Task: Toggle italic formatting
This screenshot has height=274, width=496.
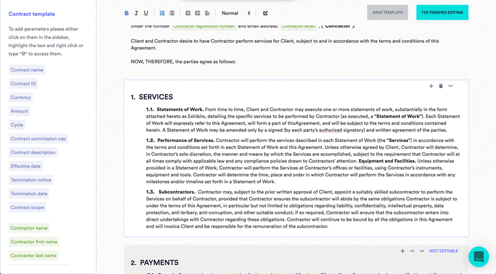Action: coord(136,13)
